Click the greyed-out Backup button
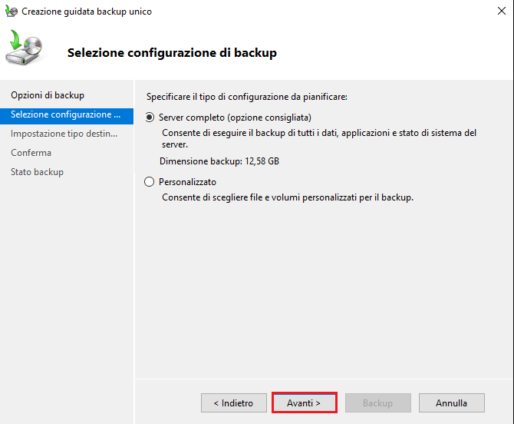This screenshot has width=514, height=424. 377,402
